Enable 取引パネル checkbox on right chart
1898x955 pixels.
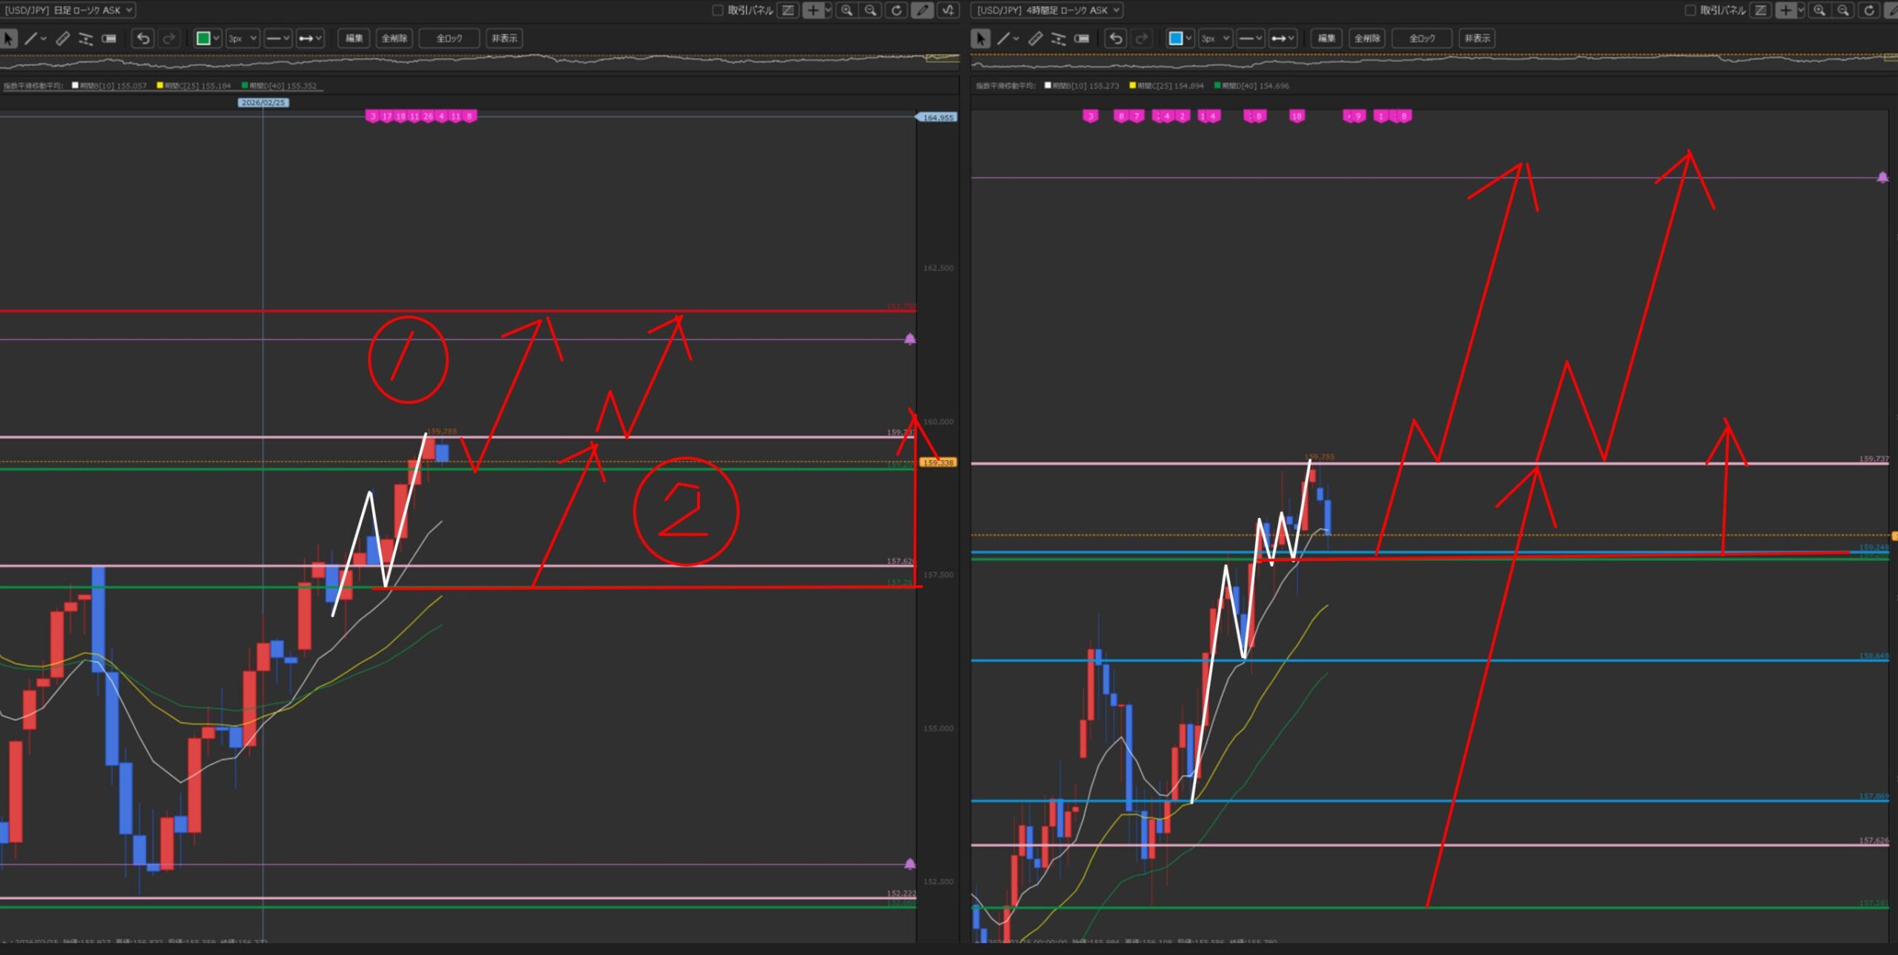coord(1690,10)
